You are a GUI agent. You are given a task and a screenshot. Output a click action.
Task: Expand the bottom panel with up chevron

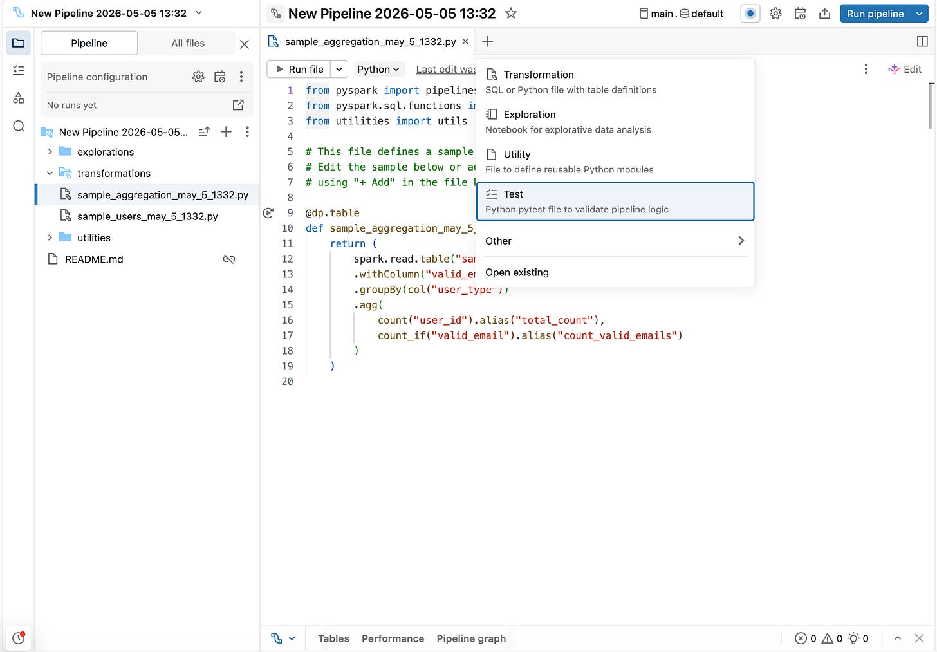pyautogui.click(x=898, y=638)
